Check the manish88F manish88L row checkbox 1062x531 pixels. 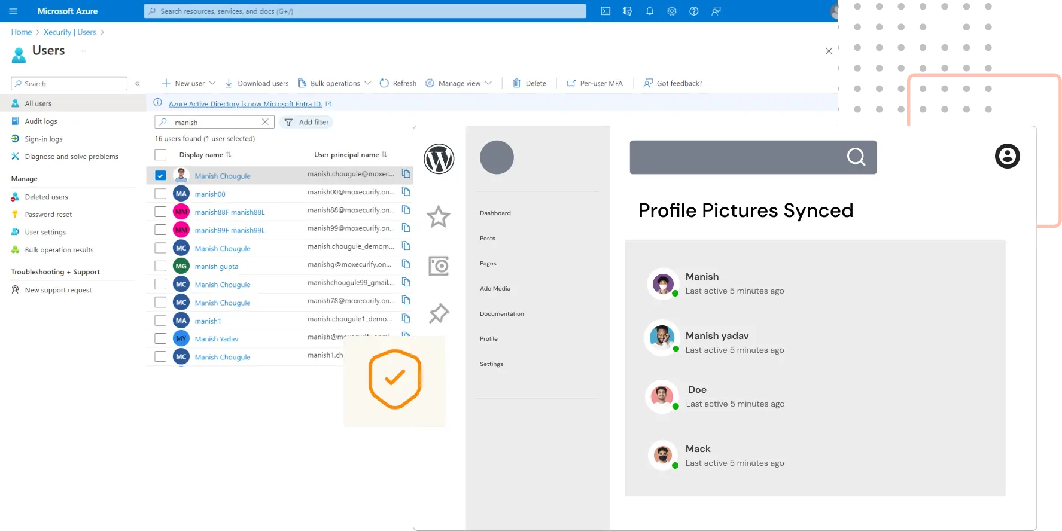[x=160, y=212]
